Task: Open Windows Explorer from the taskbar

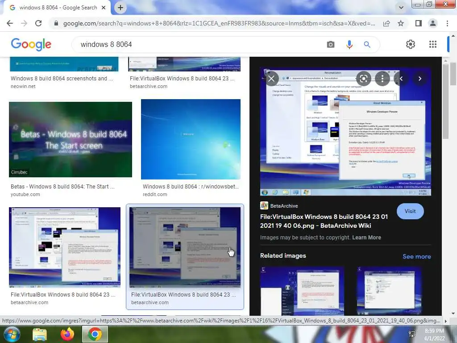Action: tap(39, 334)
